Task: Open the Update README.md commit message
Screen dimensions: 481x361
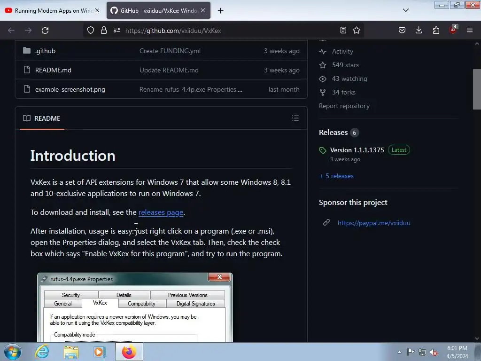Action: [x=169, y=70]
